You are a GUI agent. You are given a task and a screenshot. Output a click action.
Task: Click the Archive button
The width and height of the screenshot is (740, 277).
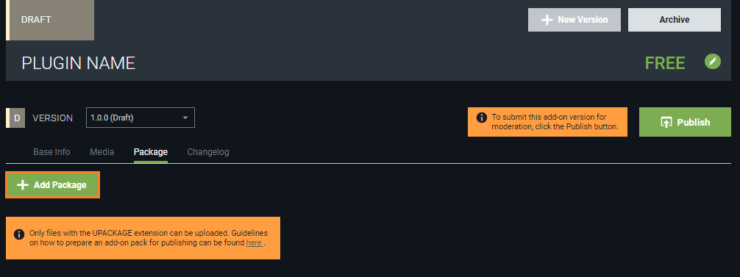click(675, 20)
